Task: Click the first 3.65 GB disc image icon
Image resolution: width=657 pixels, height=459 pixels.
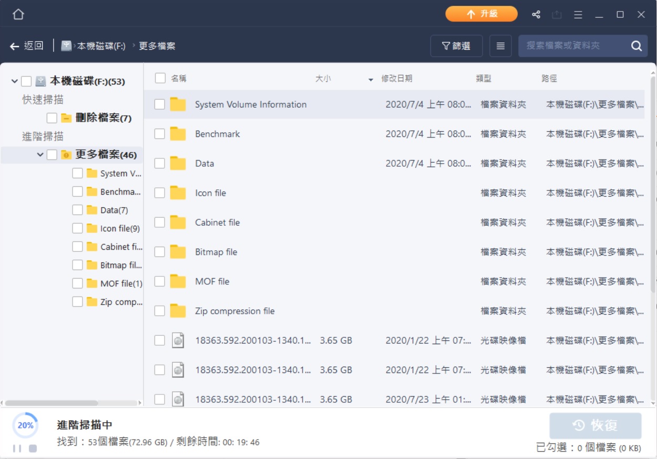Action: [178, 340]
